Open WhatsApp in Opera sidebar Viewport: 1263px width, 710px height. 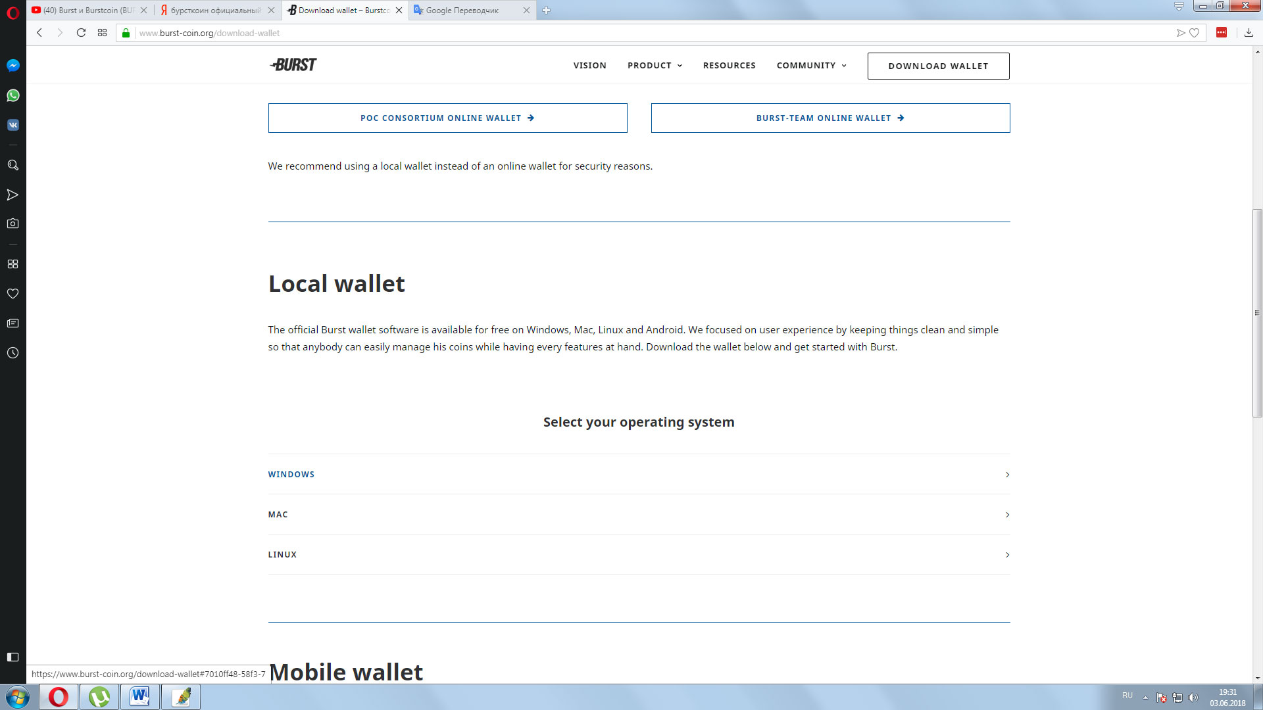(12, 95)
